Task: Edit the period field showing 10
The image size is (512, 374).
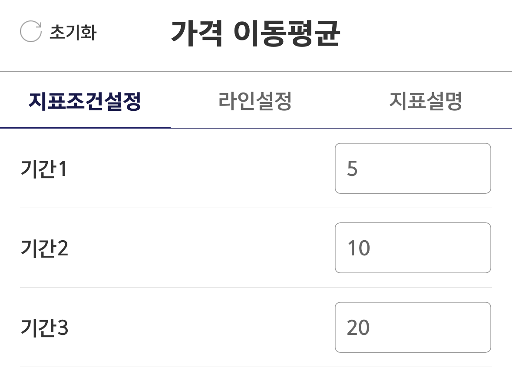Action: click(x=413, y=248)
